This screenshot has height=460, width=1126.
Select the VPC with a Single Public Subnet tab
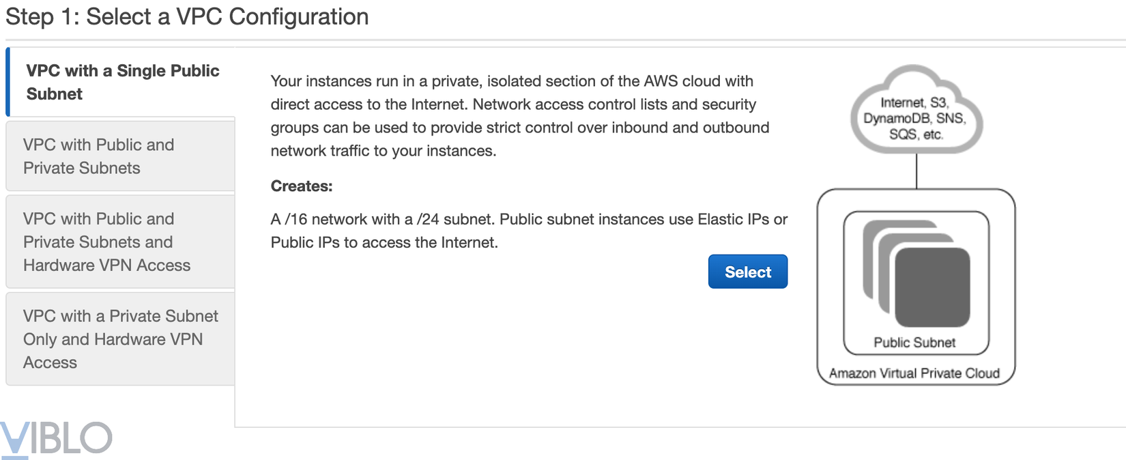122,82
